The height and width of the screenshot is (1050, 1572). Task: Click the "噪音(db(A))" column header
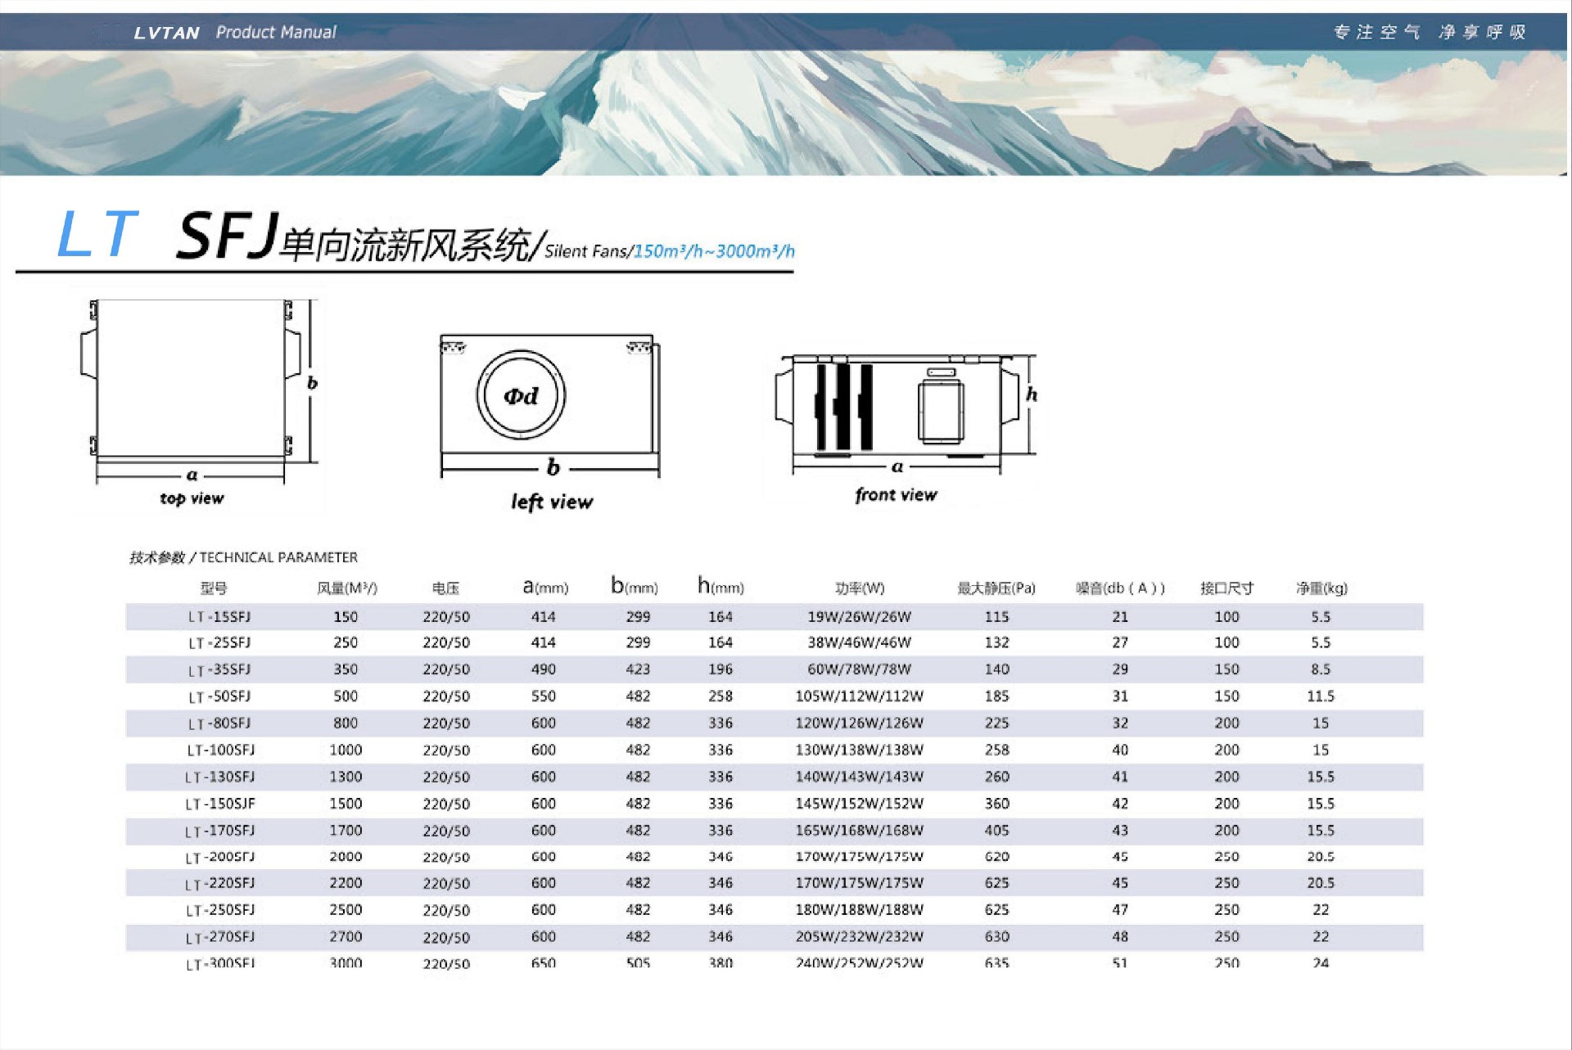click(x=1120, y=588)
